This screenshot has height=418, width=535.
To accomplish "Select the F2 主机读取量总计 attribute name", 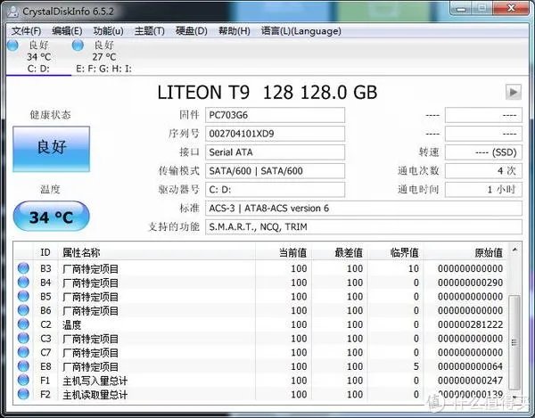I will (95, 395).
